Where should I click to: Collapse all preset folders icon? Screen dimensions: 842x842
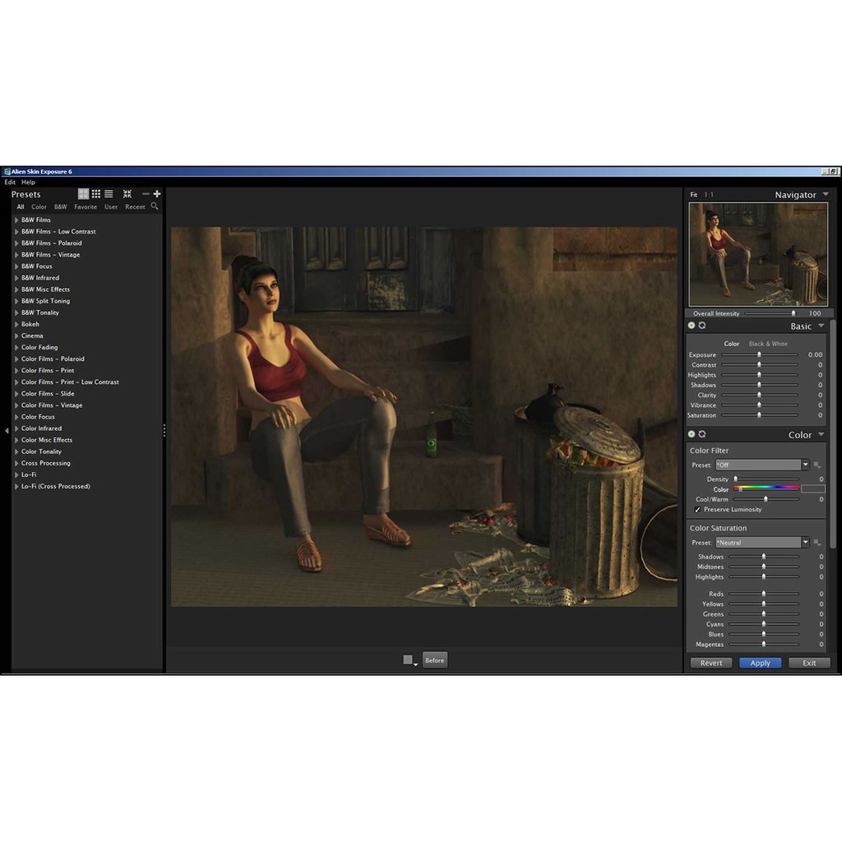(127, 194)
